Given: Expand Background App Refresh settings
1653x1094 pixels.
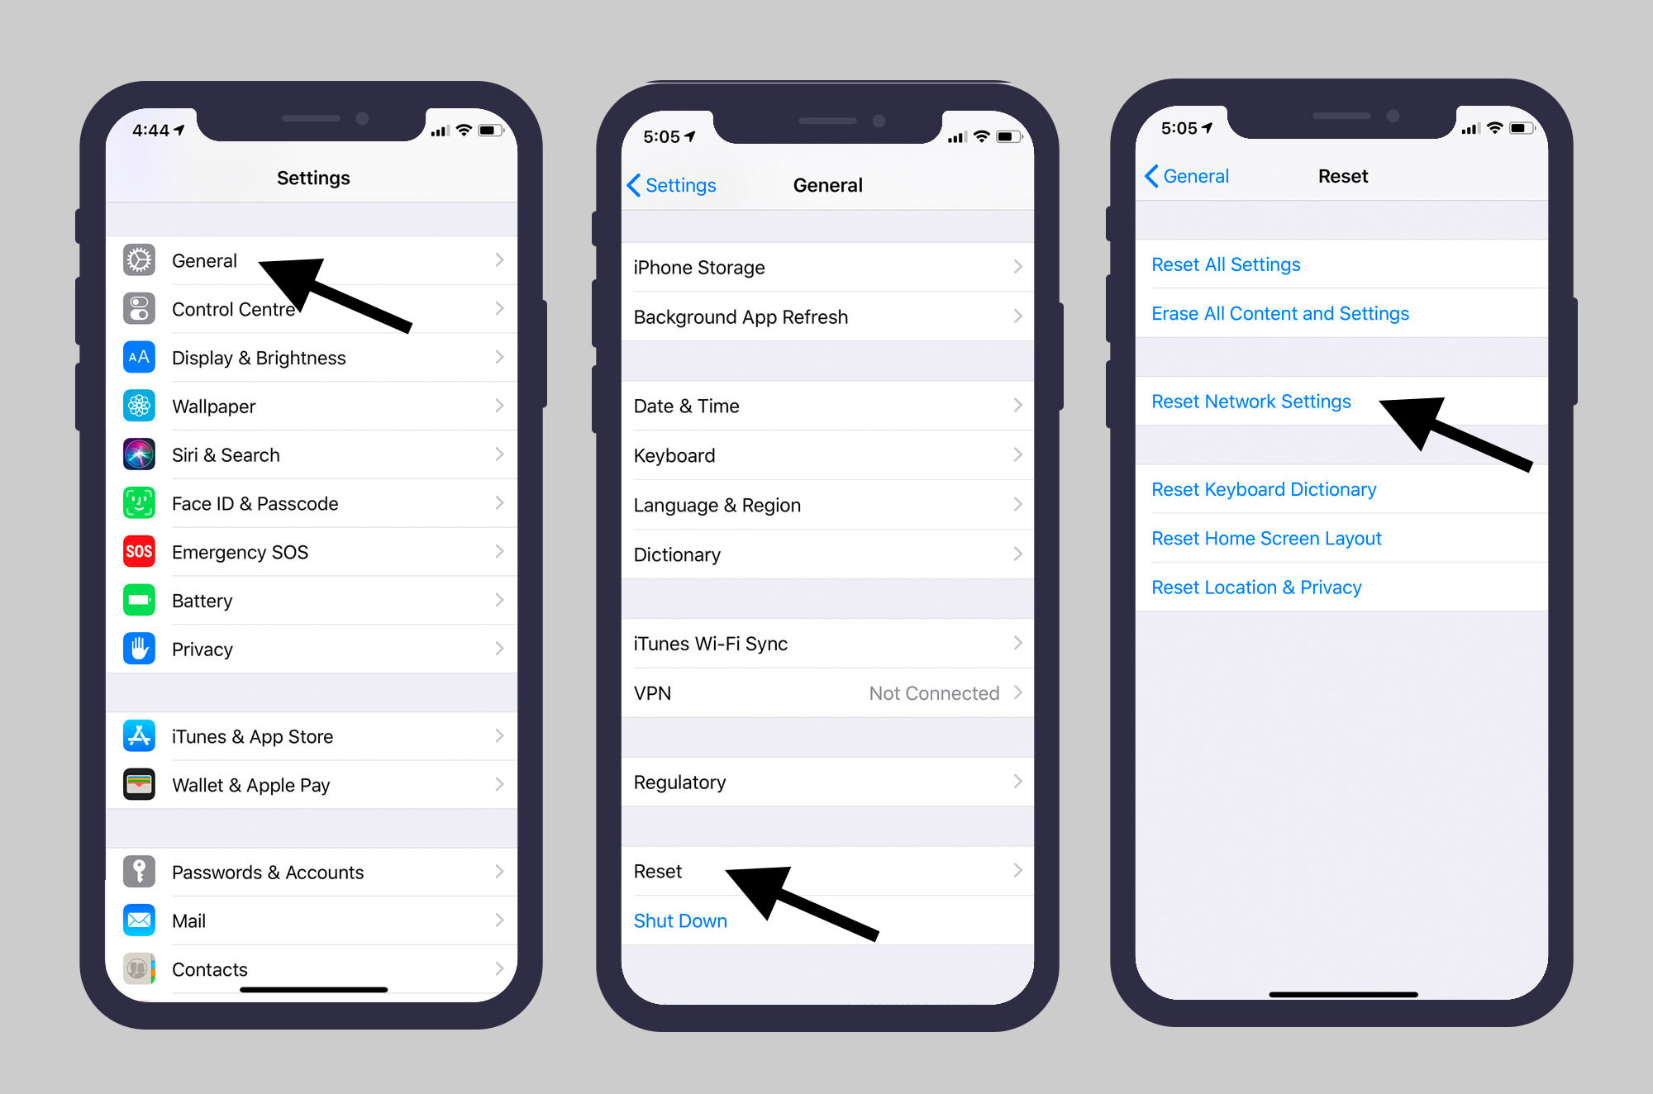Looking at the screenshot, I should click(x=824, y=316).
